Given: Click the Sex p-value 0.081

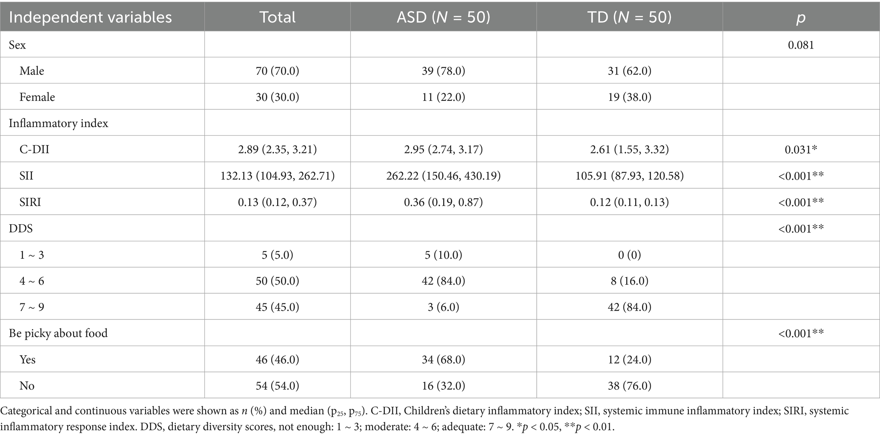Looking at the screenshot, I should (801, 45).
